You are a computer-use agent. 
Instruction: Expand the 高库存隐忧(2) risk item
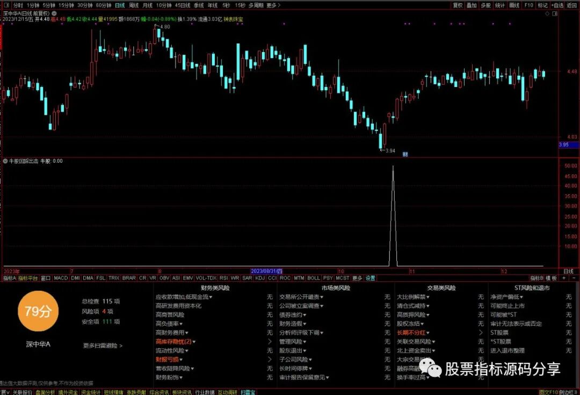click(176, 341)
